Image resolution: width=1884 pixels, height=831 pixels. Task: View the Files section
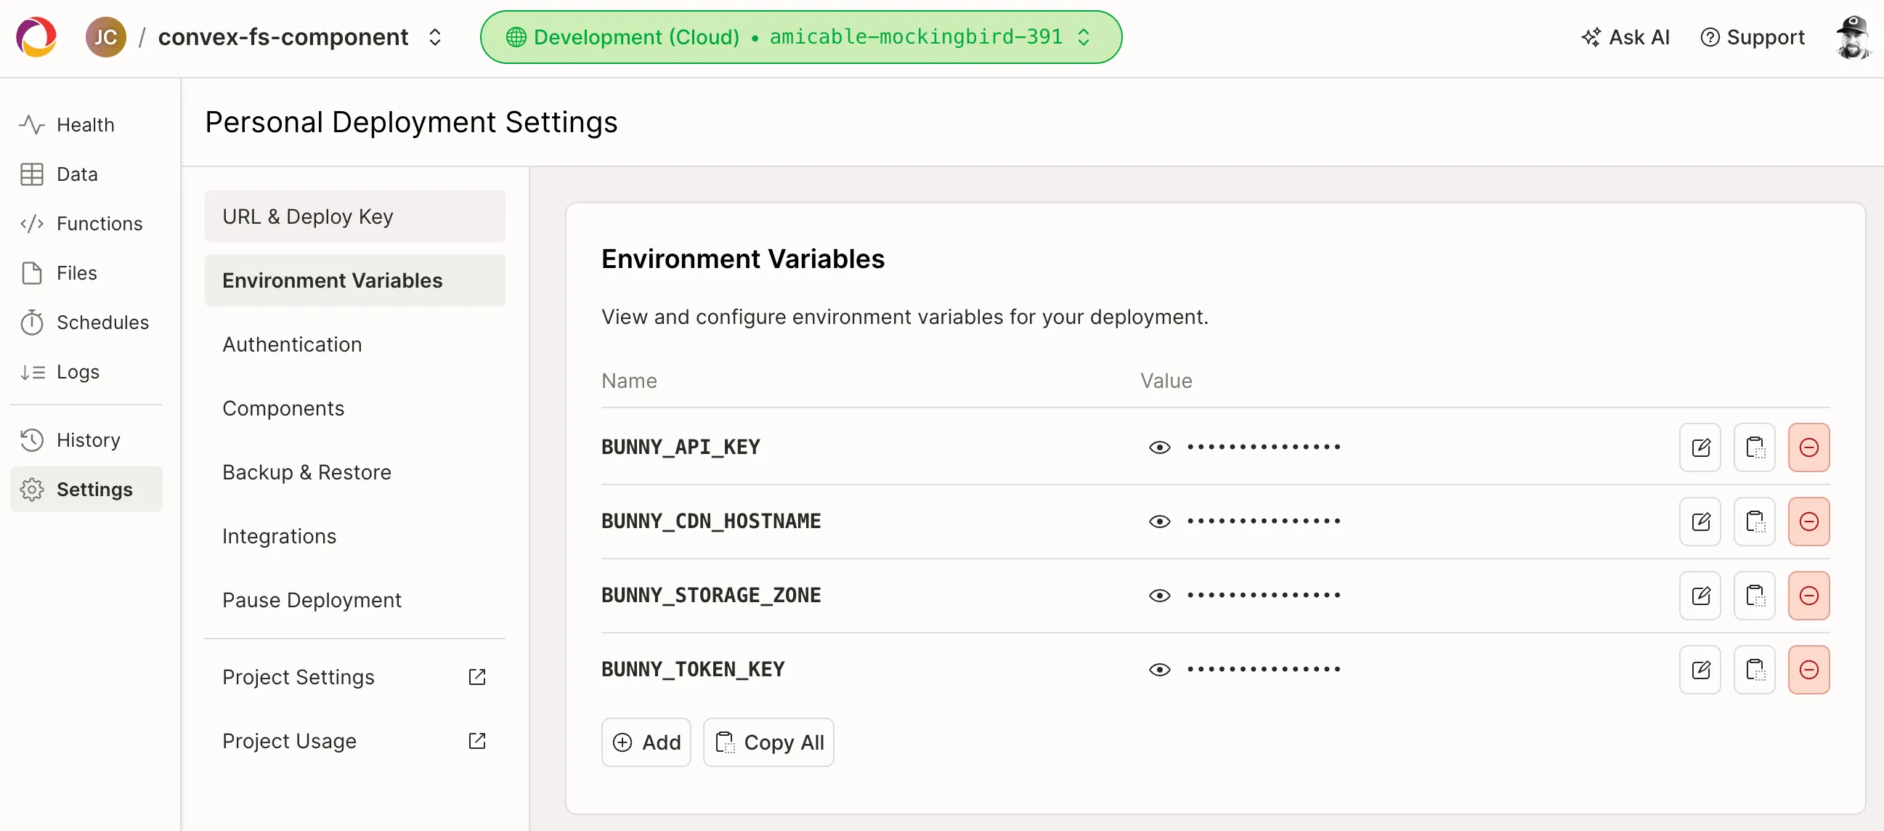pyautogui.click(x=76, y=273)
